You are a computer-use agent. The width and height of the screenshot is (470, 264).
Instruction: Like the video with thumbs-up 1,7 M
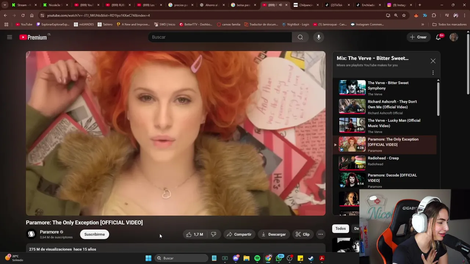(195, 234)
